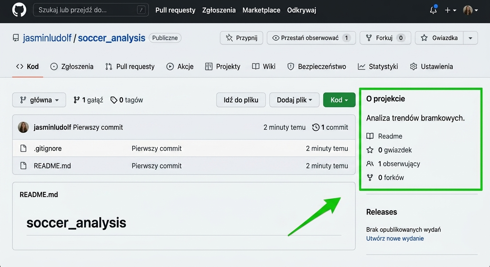View commit history via 1 commit
The image size is (490, 267).
click(x=330, y=128)
